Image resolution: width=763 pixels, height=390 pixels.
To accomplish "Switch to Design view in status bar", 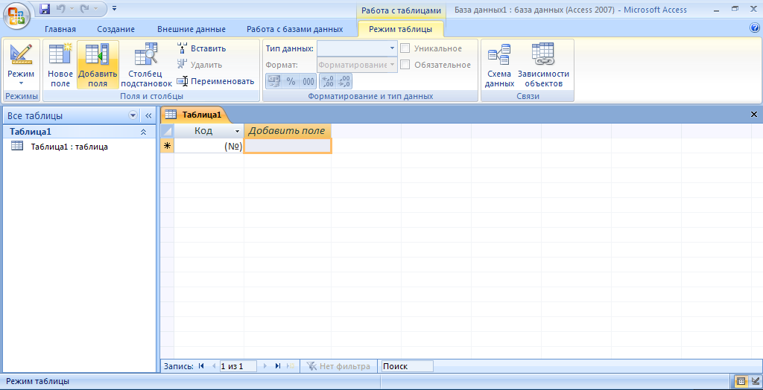I will [754, 381].
